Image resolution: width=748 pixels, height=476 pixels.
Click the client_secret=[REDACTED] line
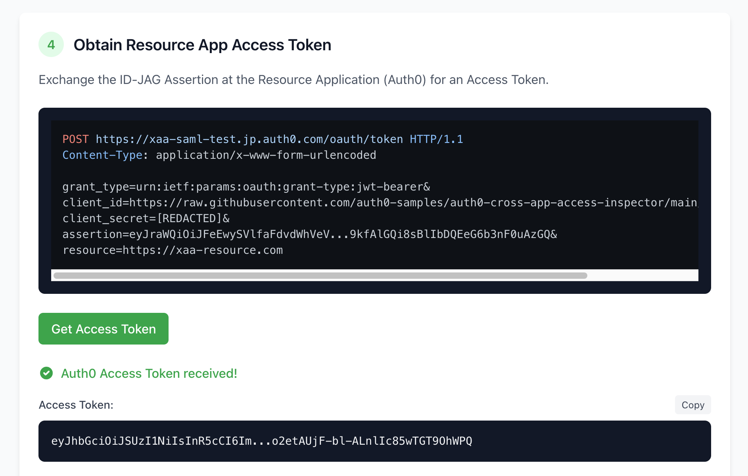[146, 219]
